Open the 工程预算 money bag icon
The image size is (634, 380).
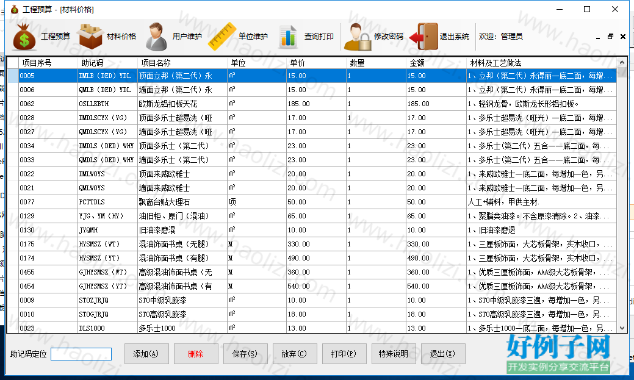point(24,37)
